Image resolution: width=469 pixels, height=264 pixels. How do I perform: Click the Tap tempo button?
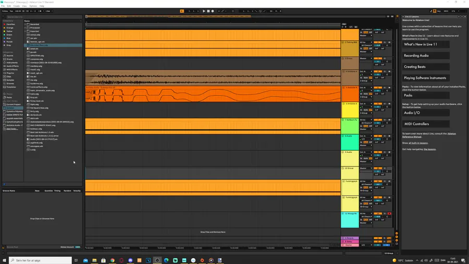tap(11, 11)
